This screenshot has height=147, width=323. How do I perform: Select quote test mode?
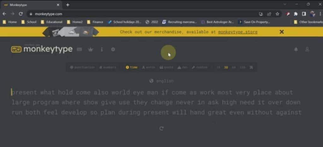(x=166, y=67)
